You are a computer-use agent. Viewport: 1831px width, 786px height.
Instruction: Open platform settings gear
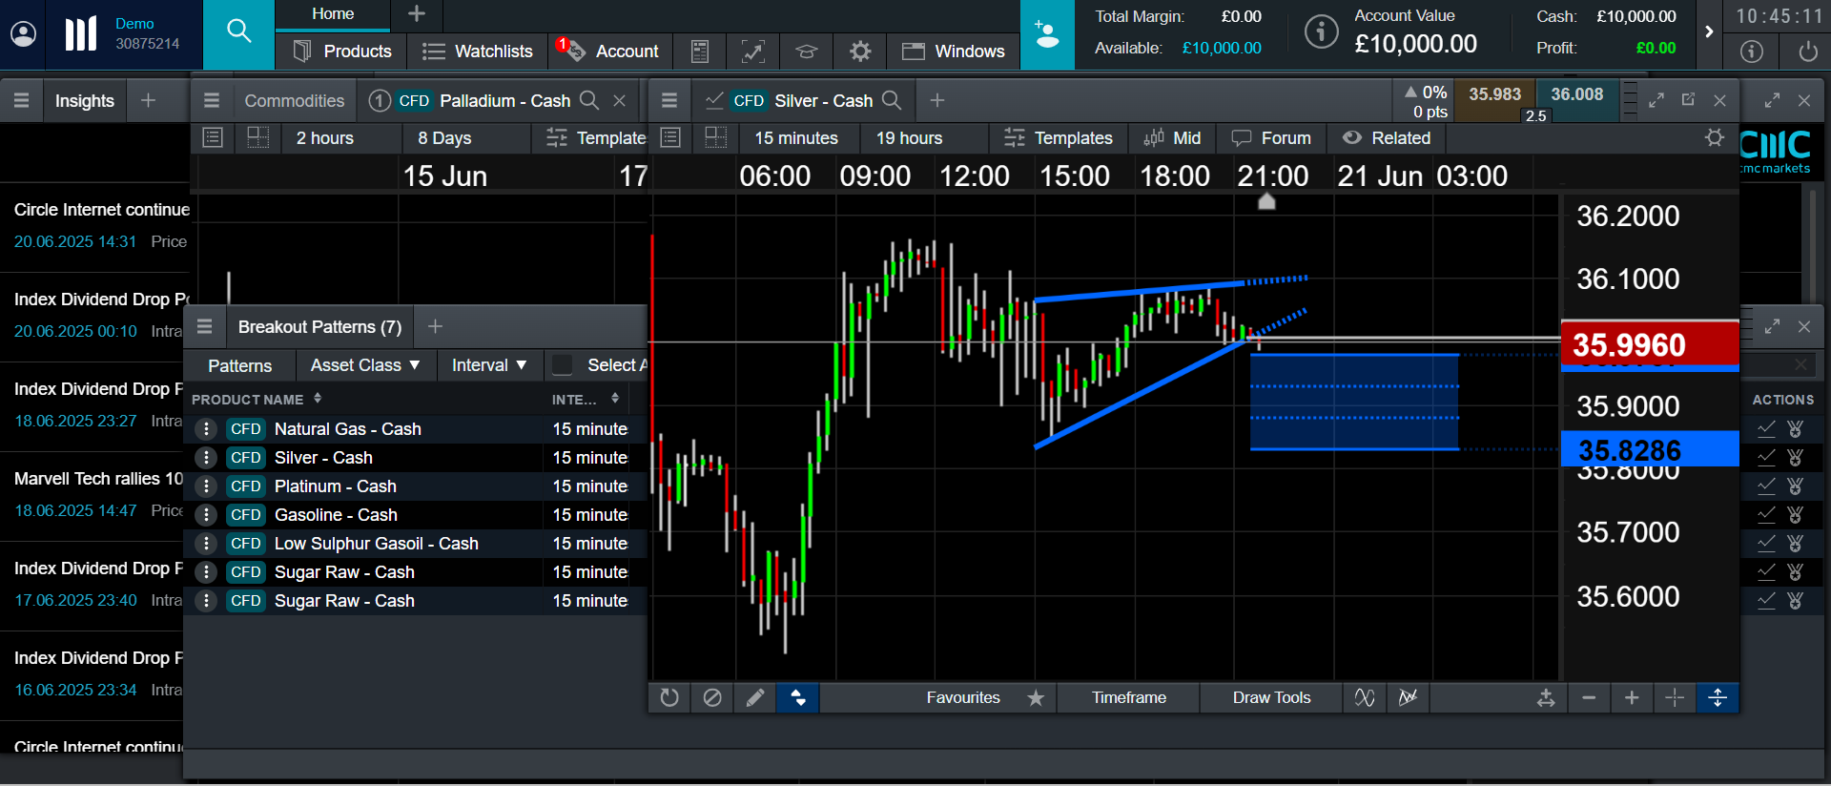860,52
